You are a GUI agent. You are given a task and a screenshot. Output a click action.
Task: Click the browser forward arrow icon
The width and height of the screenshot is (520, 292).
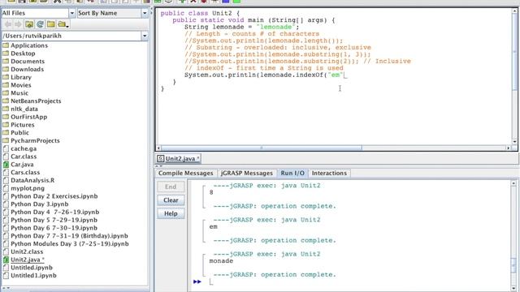18,24
